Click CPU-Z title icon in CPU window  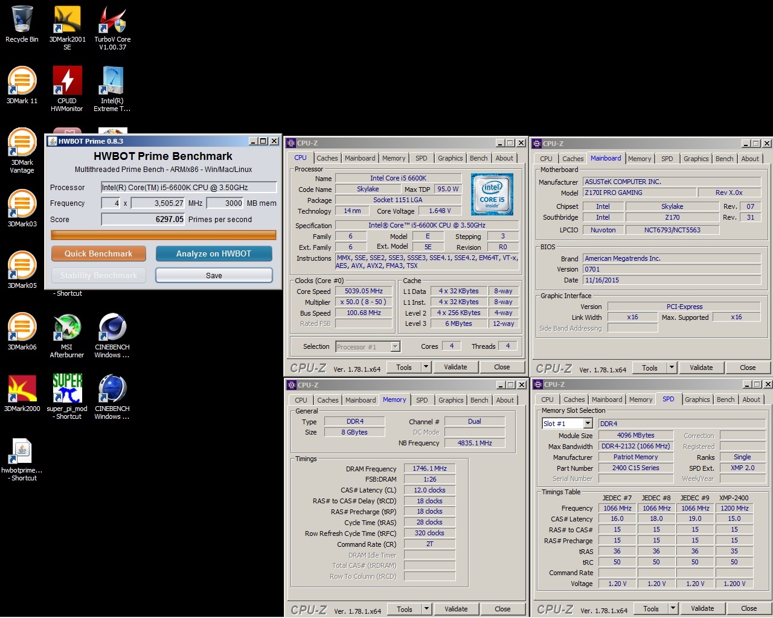[291, 143]
